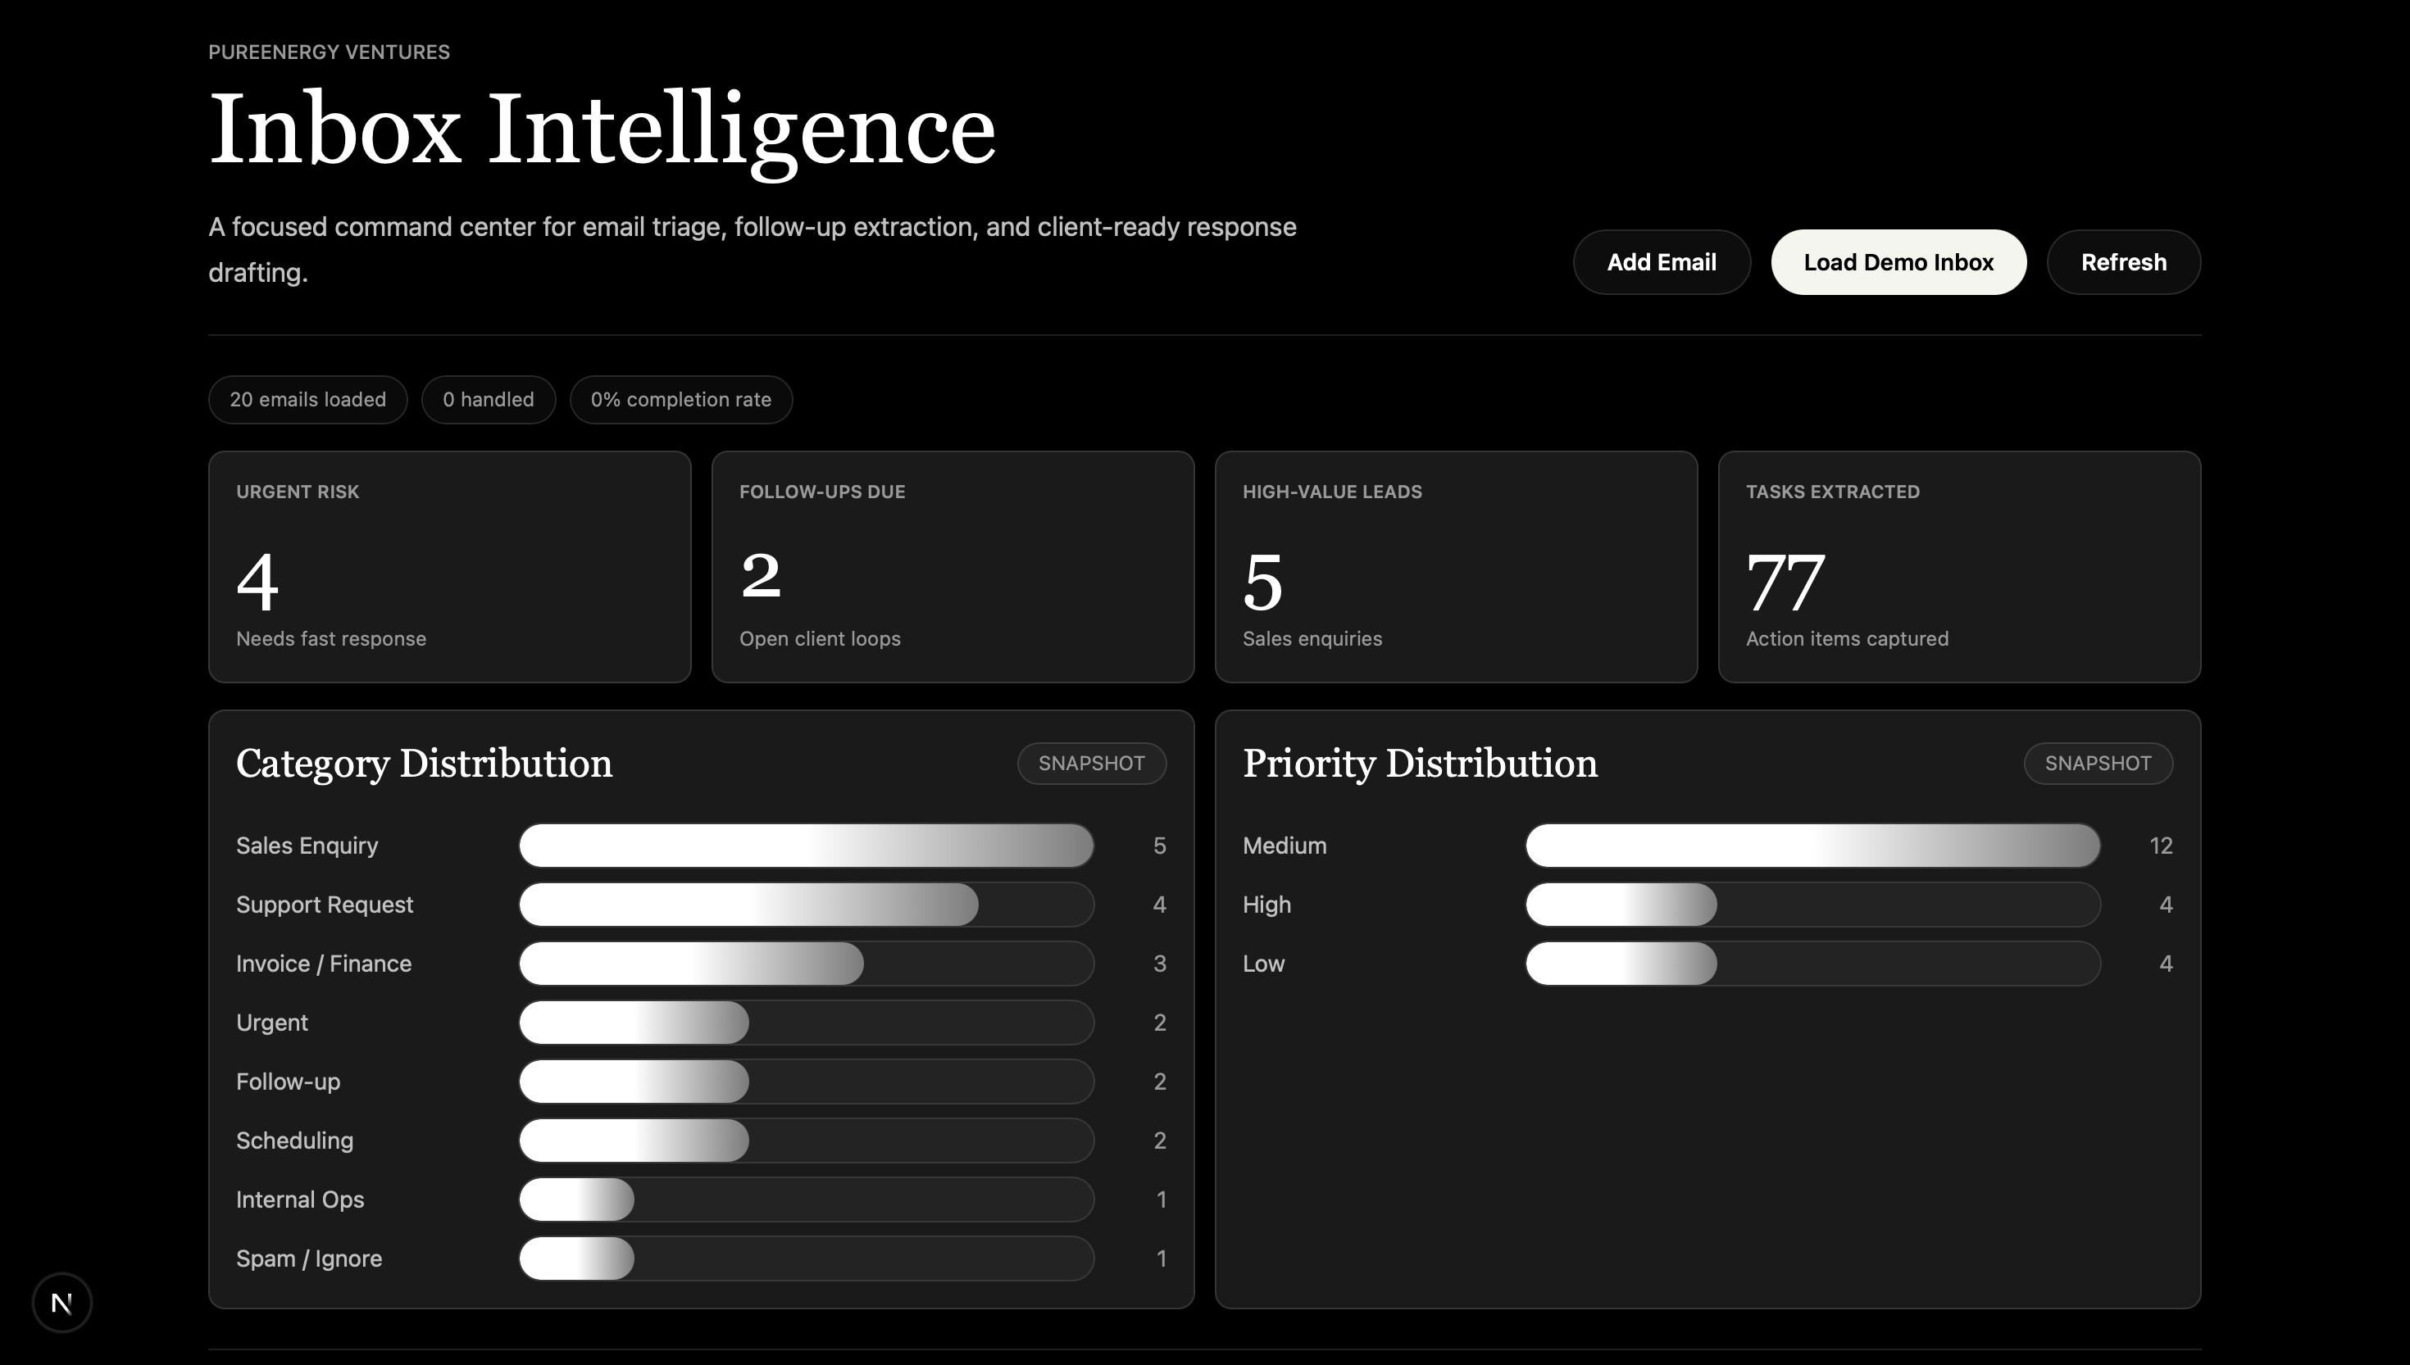
Task: Open the Tasks Extracted stat card
Action: click(1959, 567)
